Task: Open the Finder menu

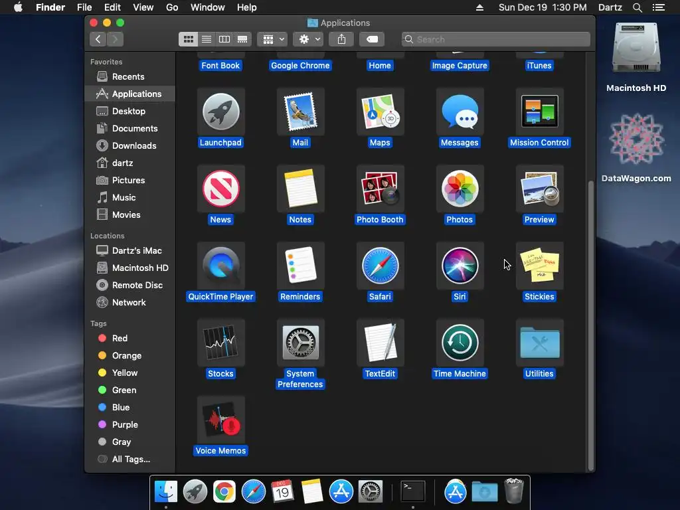Action: coord(50,7)
